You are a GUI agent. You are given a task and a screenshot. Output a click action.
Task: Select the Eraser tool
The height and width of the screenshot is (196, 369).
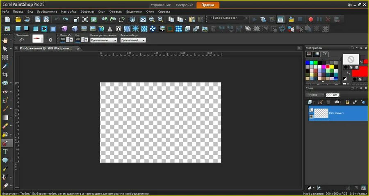(5, 126)
